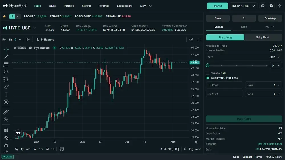This screenshot has height=160, width=285.
Task: Toggle percent scale on chart
Action: click(x=185, y=149)
